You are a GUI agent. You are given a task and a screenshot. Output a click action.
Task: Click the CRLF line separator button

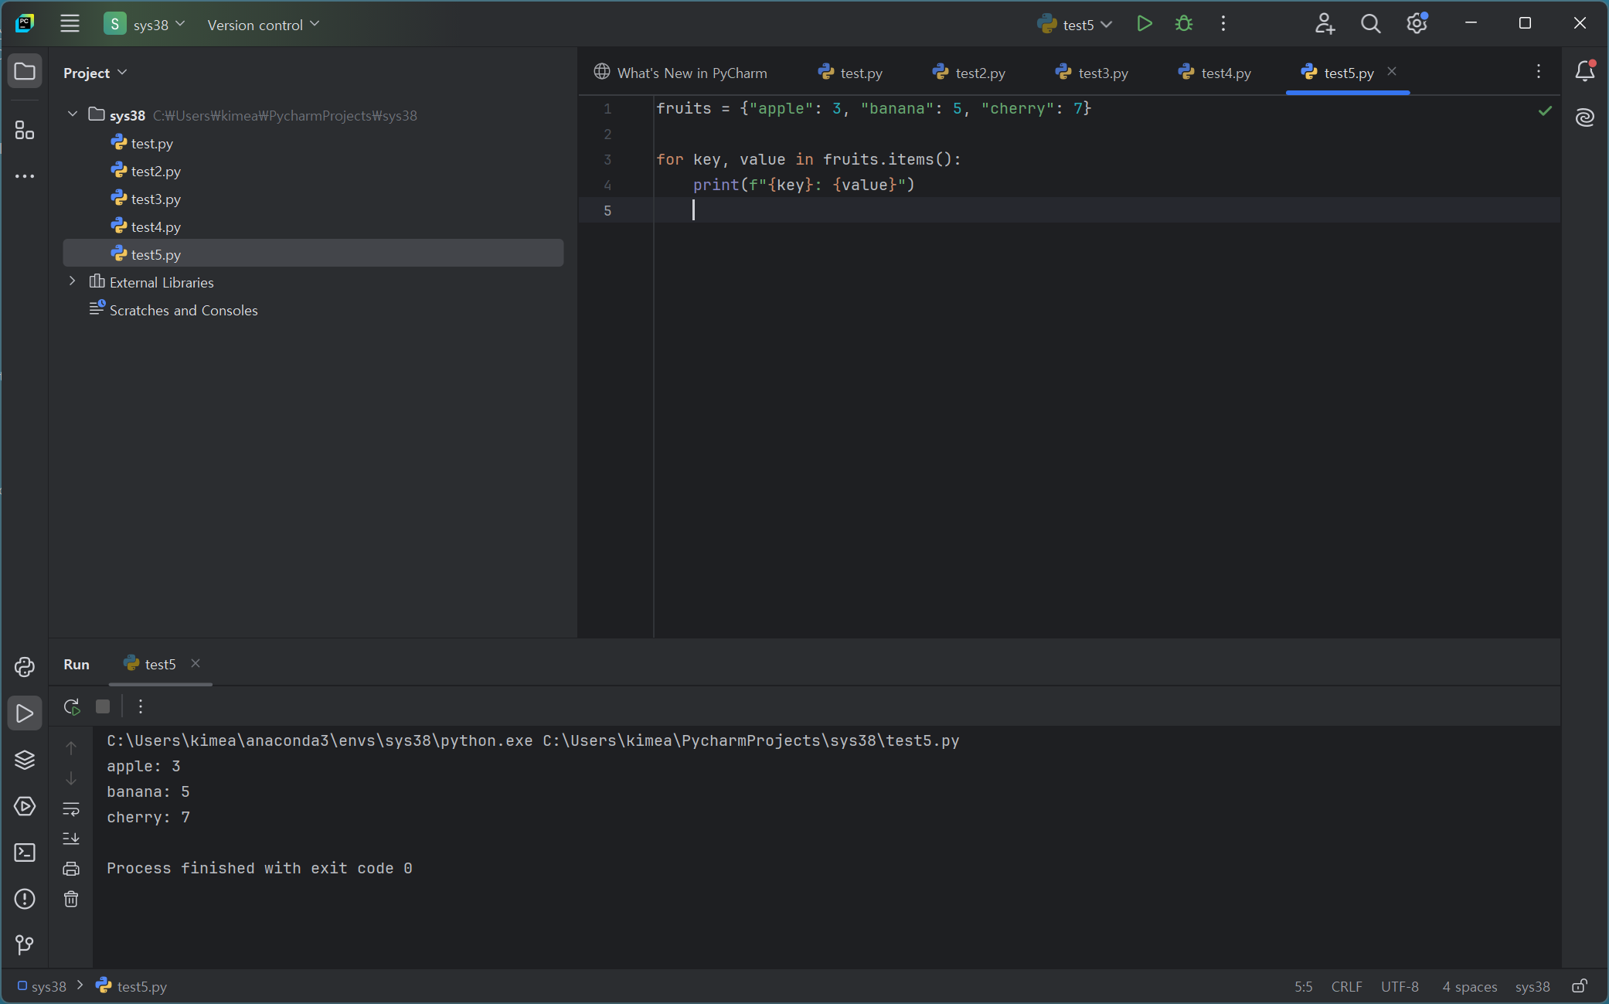coord(1346,986)
